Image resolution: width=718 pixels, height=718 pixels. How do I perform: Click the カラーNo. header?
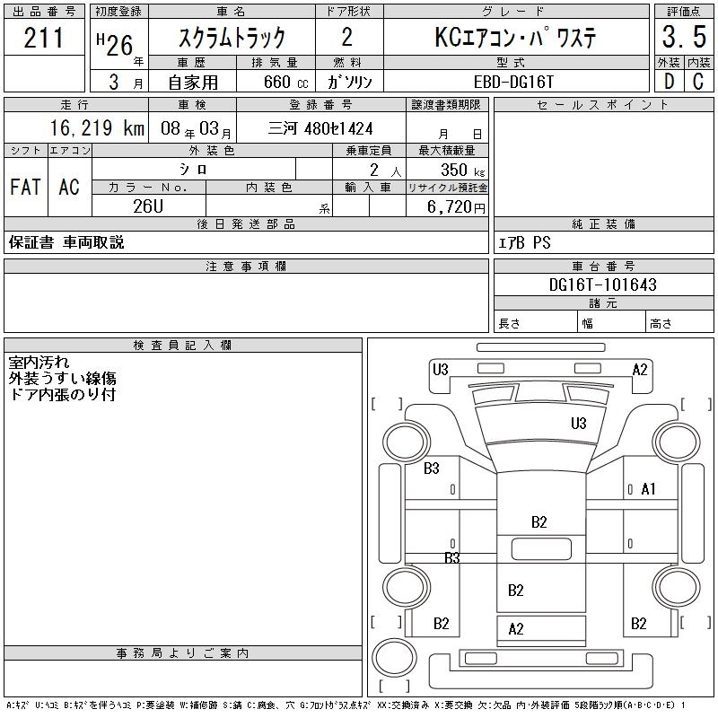point(148,188)
